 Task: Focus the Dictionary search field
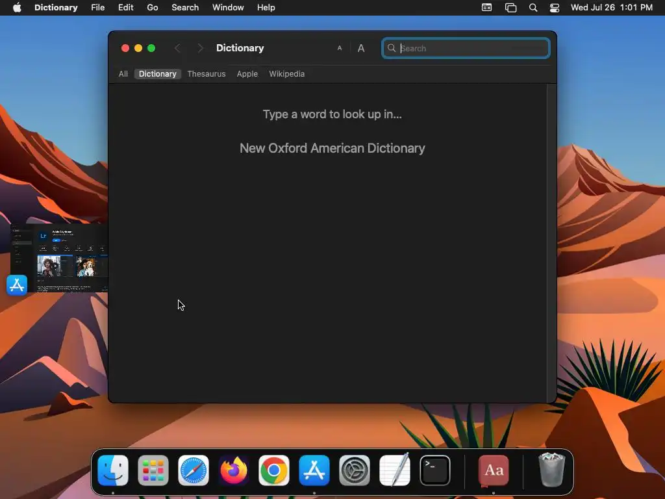tap(466, 48)
